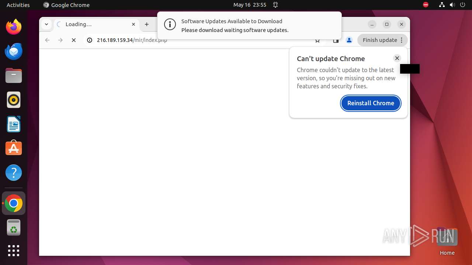This screenshot has height=265, width=472.
Task: Launch Rhythmbox from the dock
Action: pos(14,100)
